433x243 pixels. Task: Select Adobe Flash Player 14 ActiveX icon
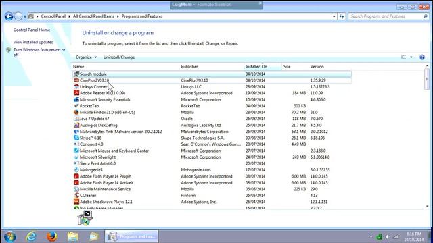(76, 183)
